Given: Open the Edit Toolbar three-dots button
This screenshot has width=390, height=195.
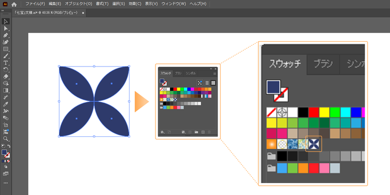Looking at the screenshot, I should [x=6, y=183].
